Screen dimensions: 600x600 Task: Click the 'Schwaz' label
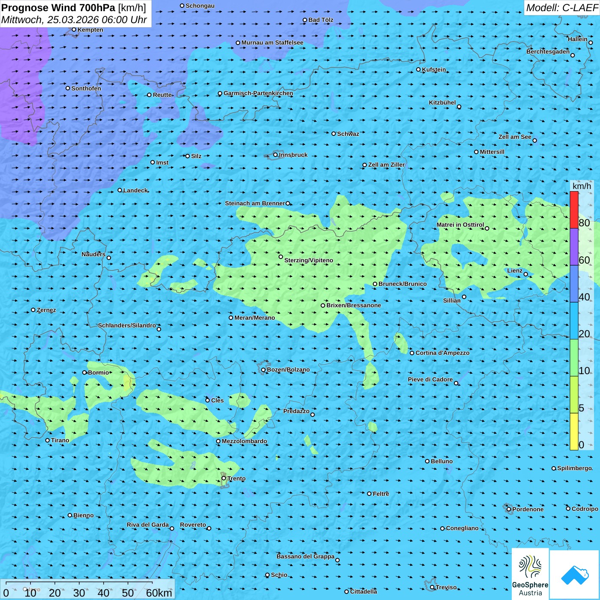tap(348, 134)
